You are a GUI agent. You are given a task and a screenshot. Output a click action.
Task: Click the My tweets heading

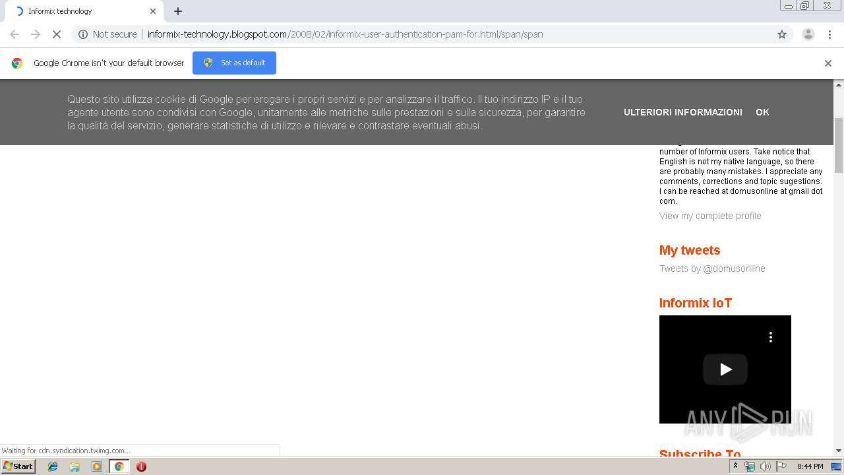(x=690, y=250)
